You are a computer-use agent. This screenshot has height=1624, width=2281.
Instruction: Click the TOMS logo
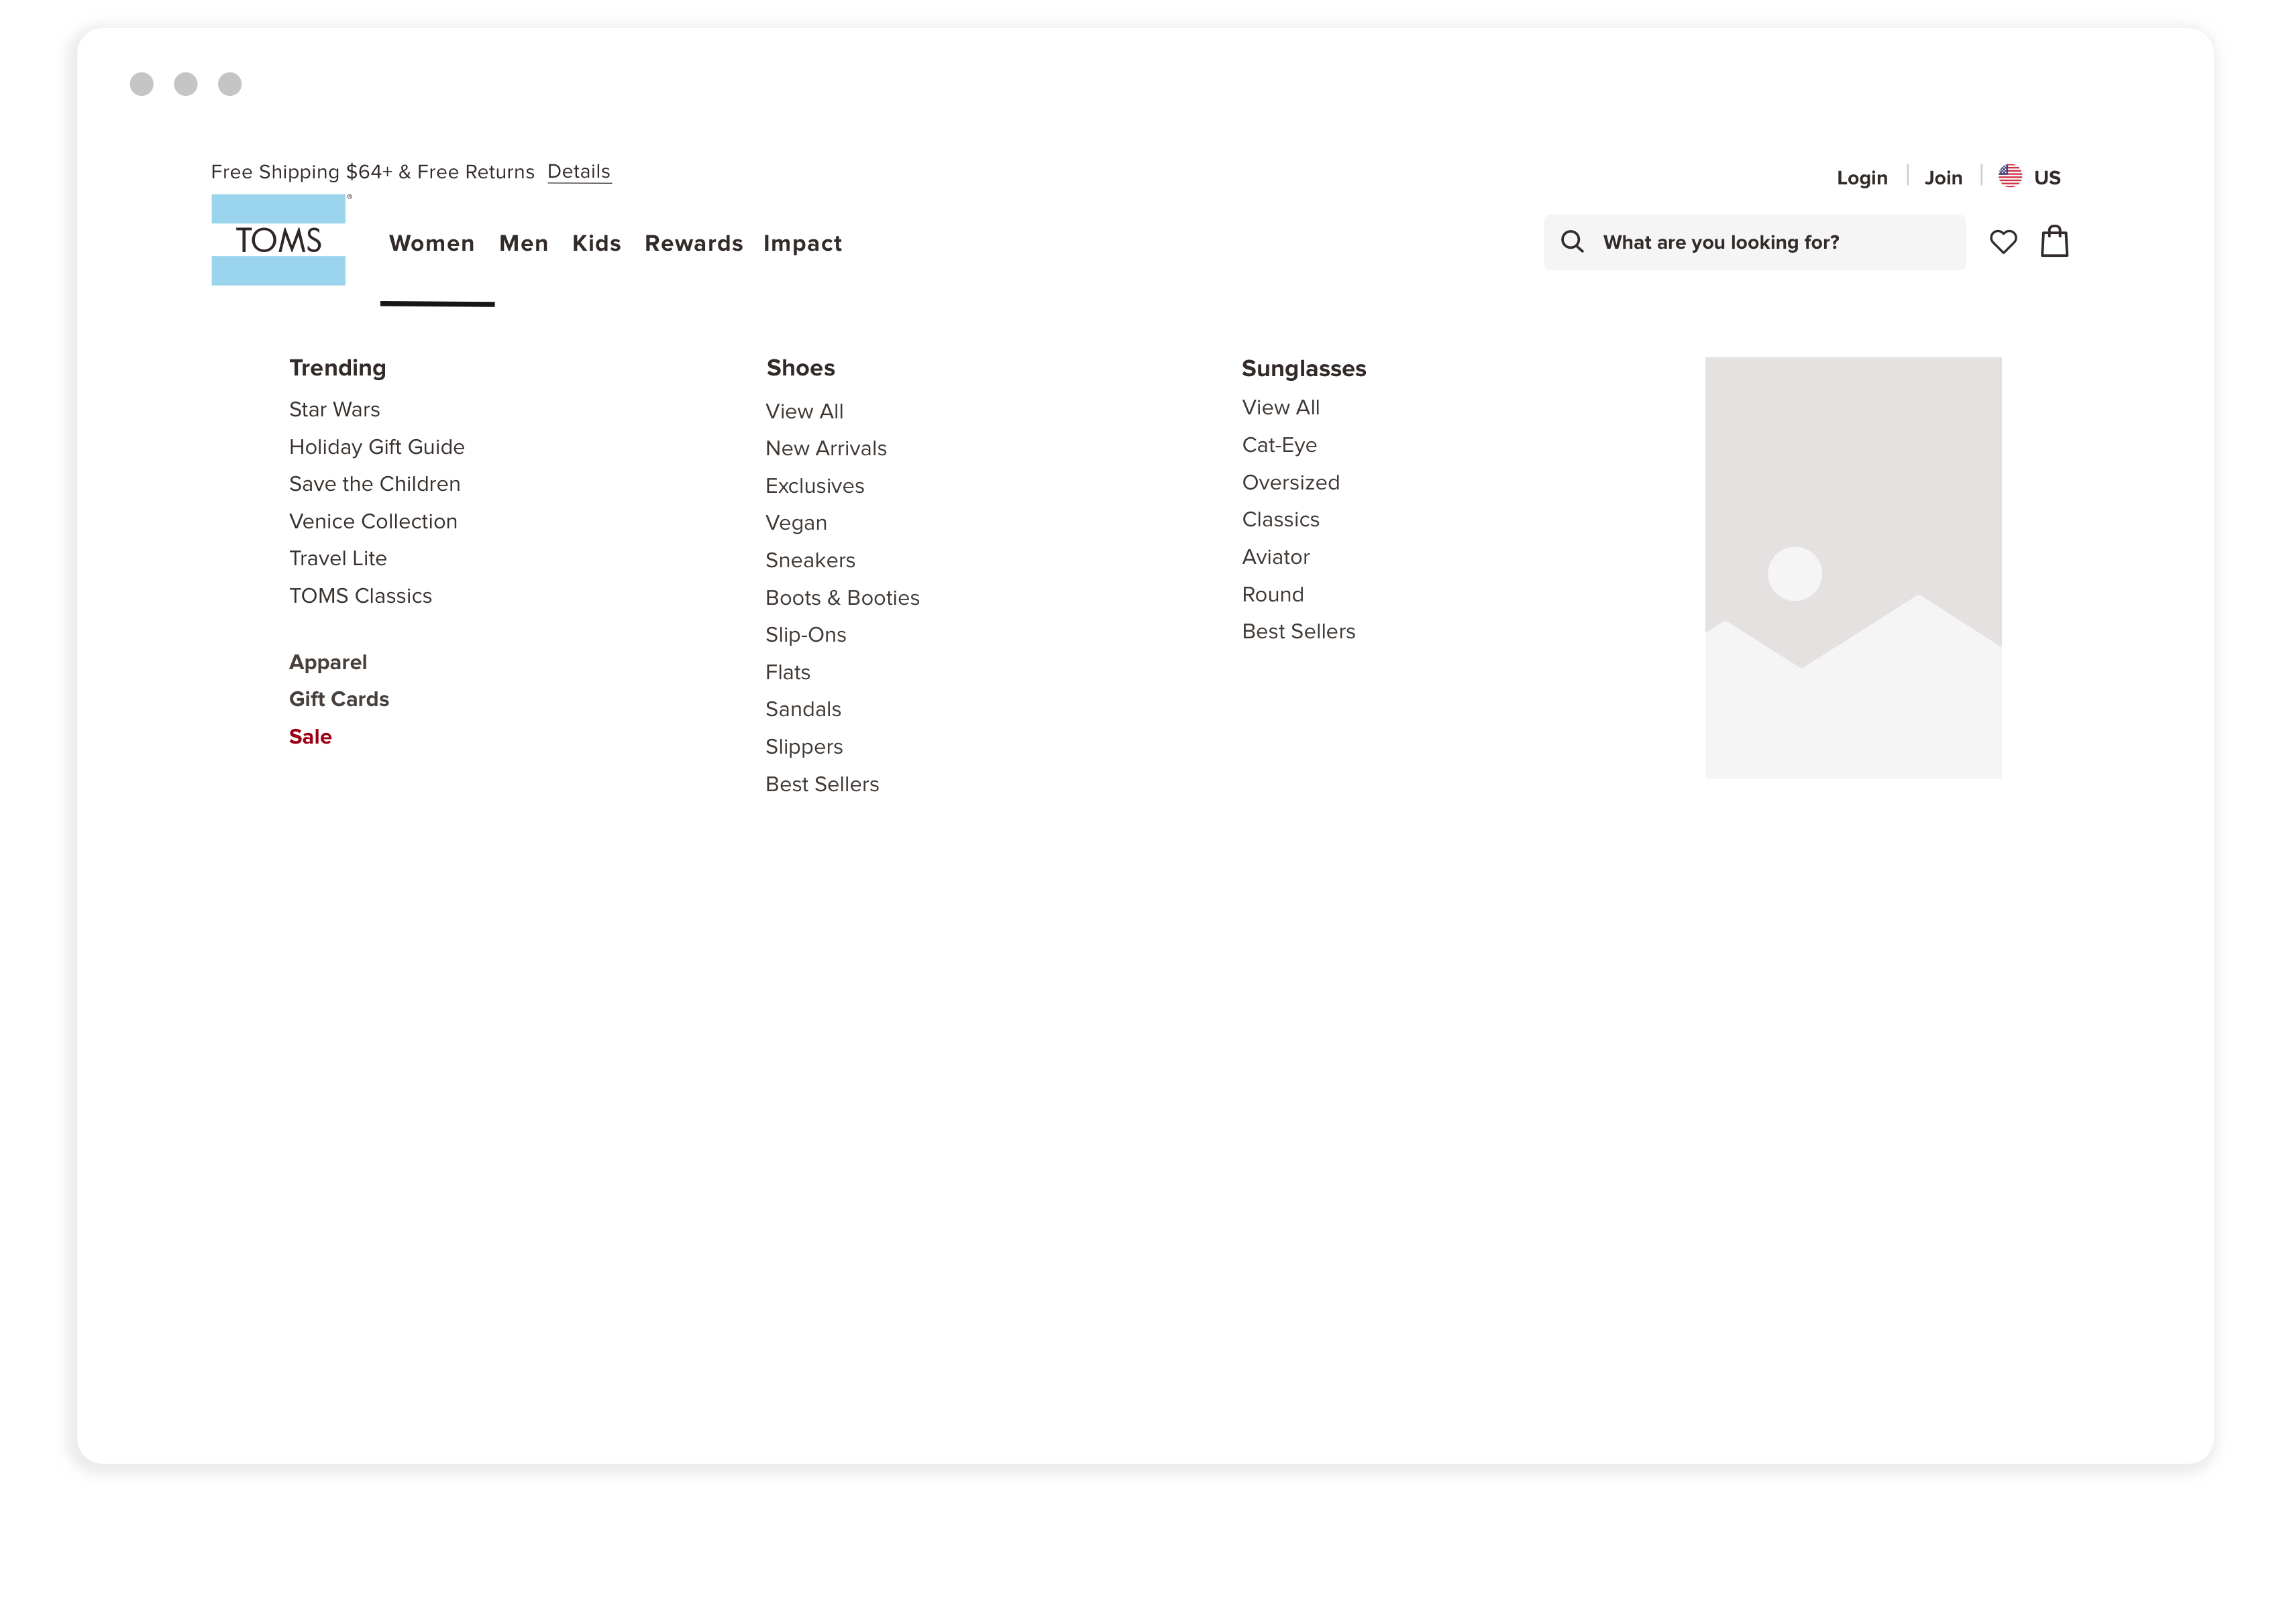(x=278, y=240)
